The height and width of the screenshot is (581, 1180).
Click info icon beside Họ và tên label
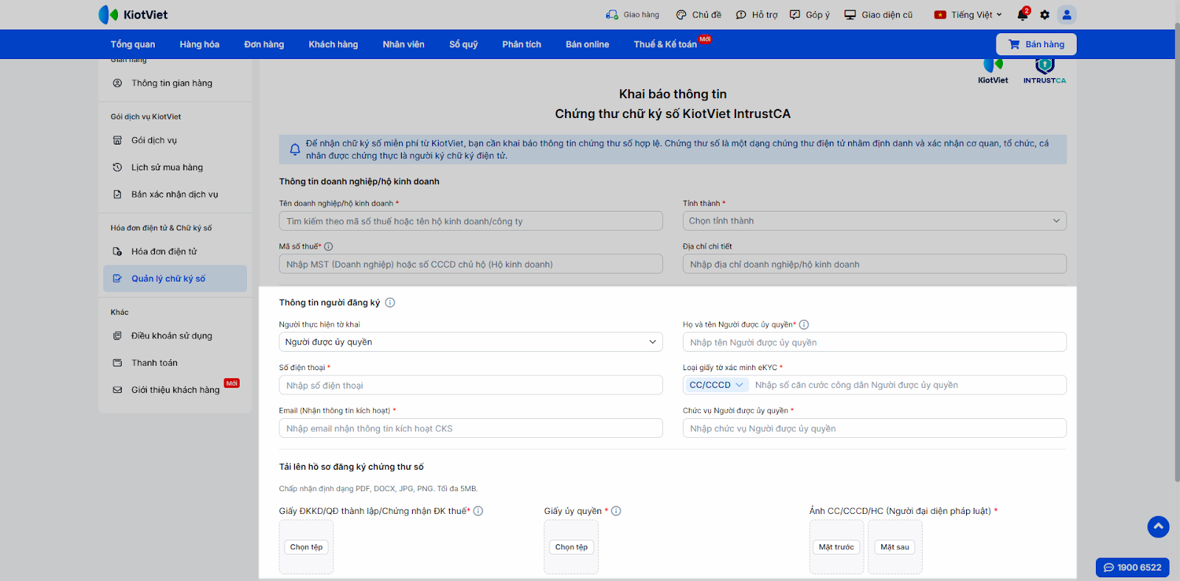tap(804, 324)
